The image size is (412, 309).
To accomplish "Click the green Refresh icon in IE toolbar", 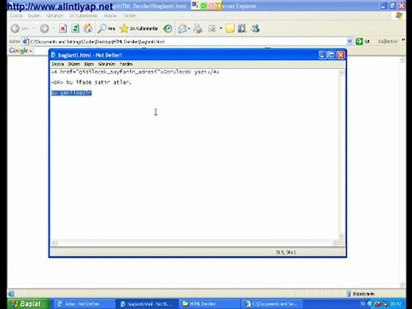I will pyautogui.click(x=76, y=28).
